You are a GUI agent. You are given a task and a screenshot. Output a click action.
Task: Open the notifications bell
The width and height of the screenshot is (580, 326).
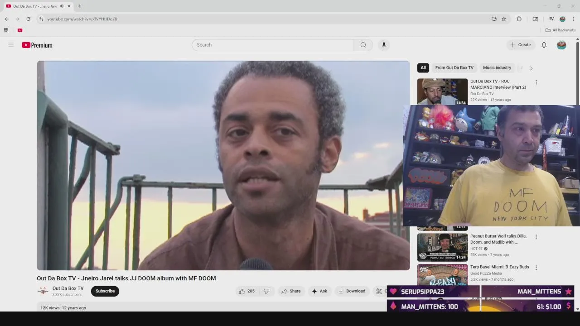pos(544,45)
